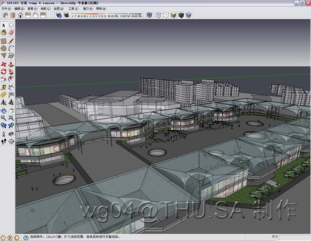Screen dimensions: 311x241
Task: Select the pink Eraser tool
Action: click(x=11, y=33)
